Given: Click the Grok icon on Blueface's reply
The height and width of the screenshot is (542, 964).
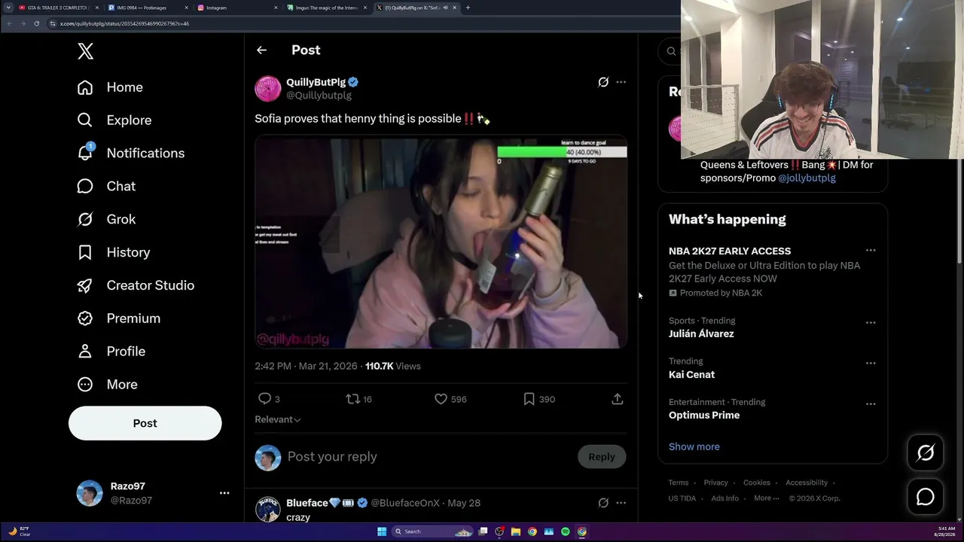Looking at the screenshot, I should click(603, 503).
